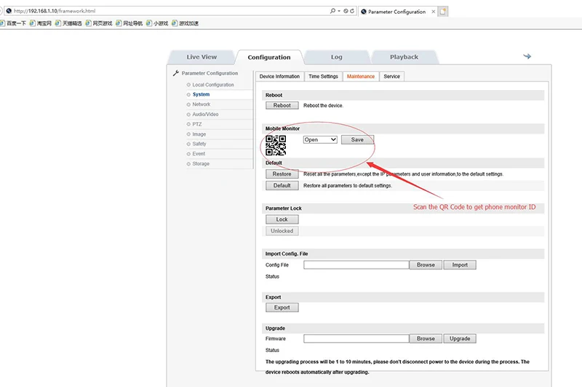The width and height of the screenshot is (582, 387).
Task: Select System in the sidebar
Action: (202, 94)
